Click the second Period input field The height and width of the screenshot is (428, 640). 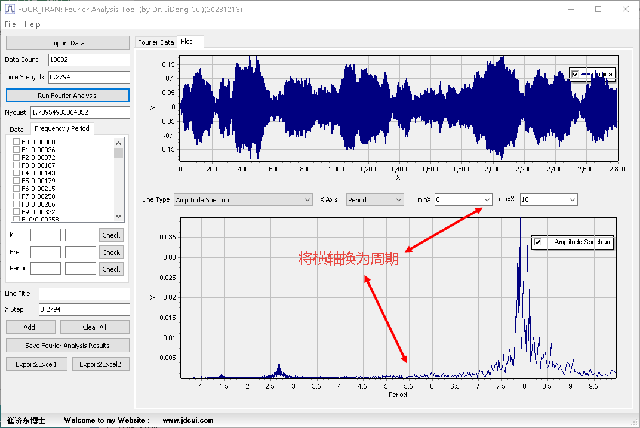(81, 269)
